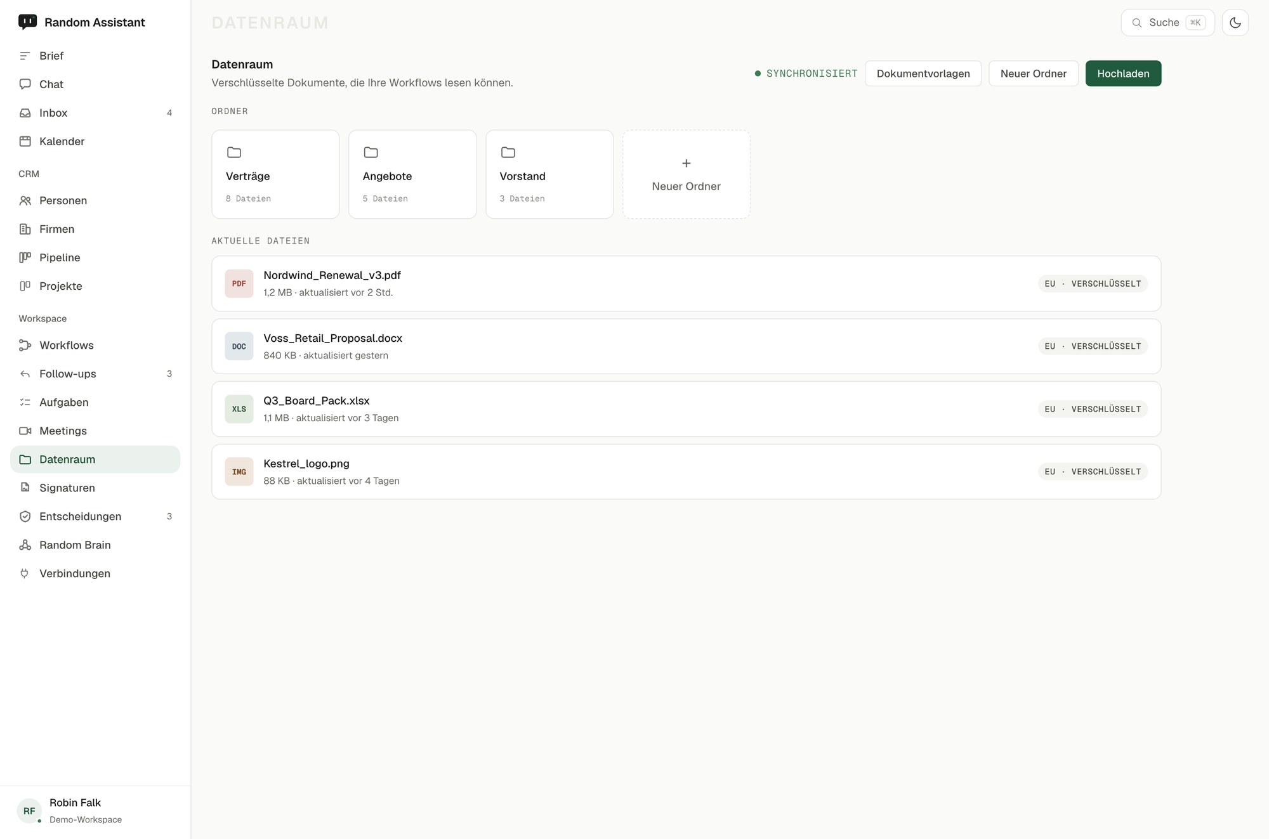Click the Follow-ups reply-arrow icon

(25, 374)
